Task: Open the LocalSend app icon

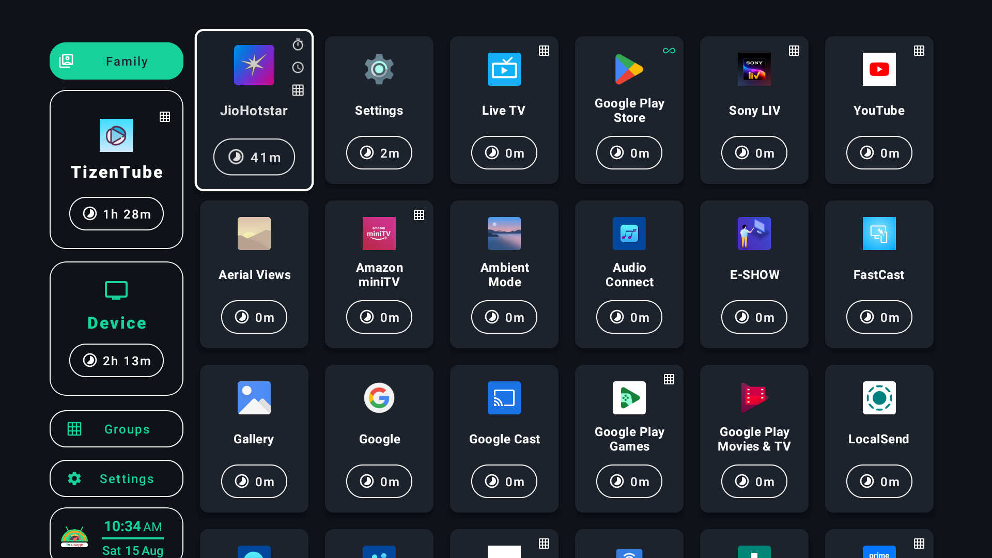Action: 879,398
